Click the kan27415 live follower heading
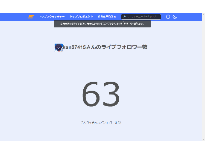205x154 pixels. 105,47
